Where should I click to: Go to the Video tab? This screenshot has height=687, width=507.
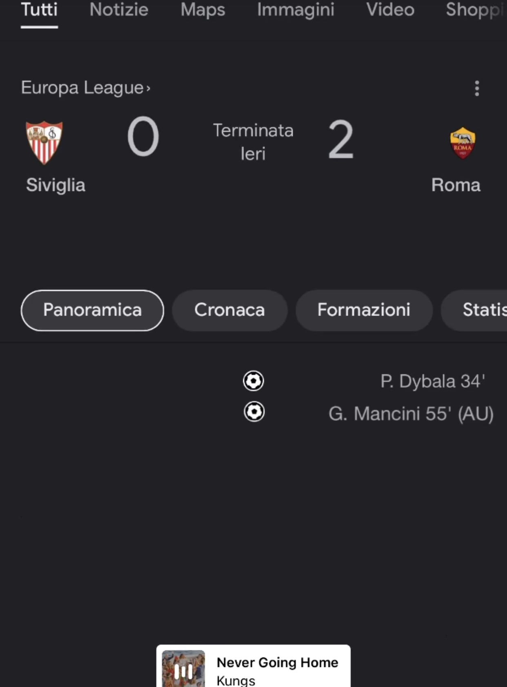coord(390,10)
